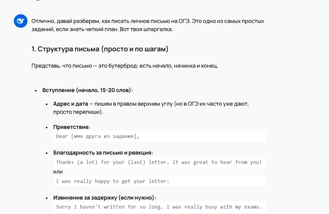Click the label 'Благодарность за письмо и реакция:'

103,153
